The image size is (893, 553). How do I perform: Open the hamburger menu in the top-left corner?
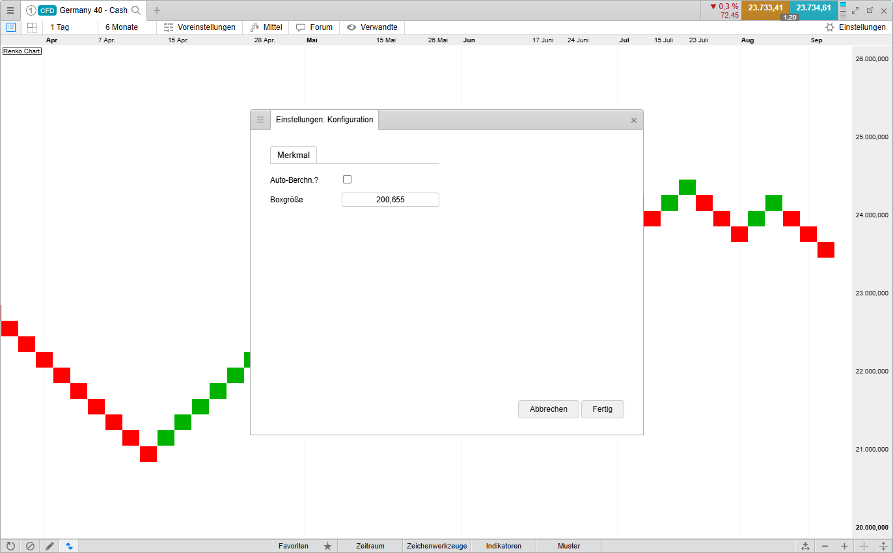tap(10, 10)
